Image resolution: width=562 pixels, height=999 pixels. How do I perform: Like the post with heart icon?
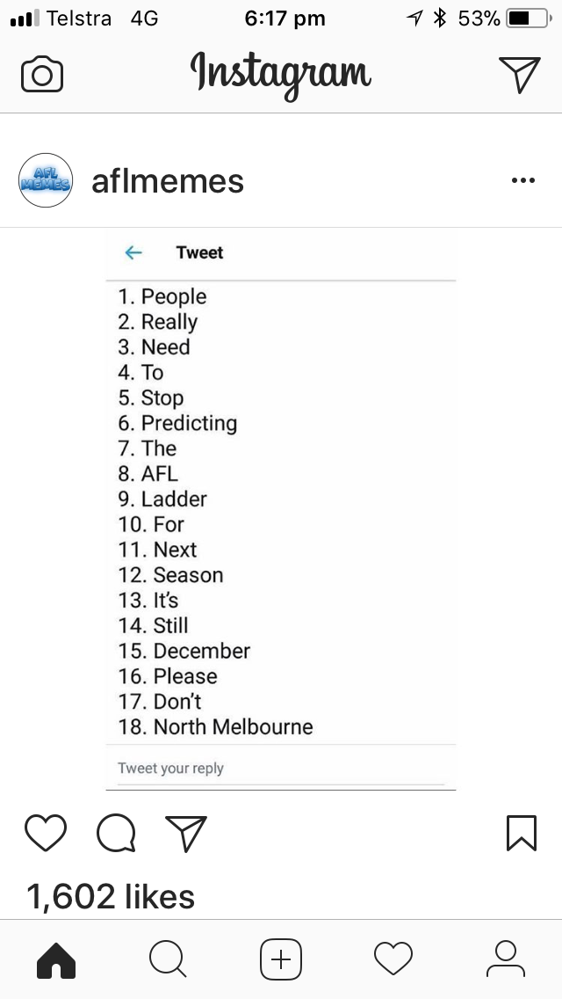46,833
